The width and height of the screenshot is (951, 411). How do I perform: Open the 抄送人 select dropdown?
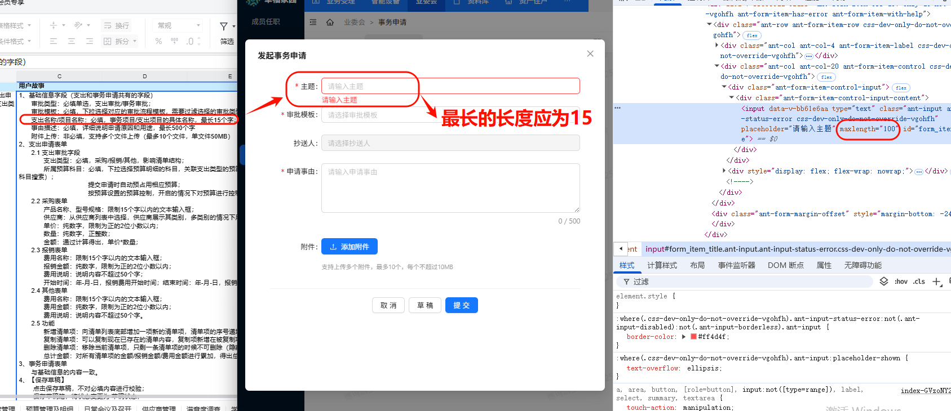450,143
